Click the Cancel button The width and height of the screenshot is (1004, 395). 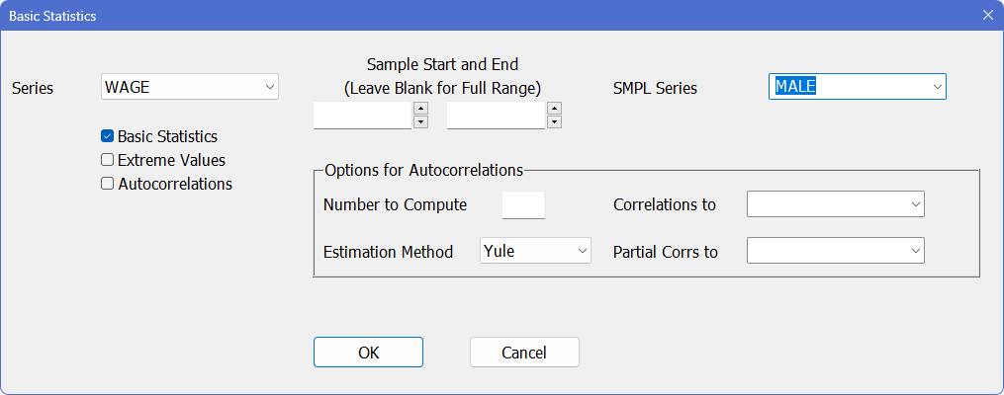coord(524,353)
